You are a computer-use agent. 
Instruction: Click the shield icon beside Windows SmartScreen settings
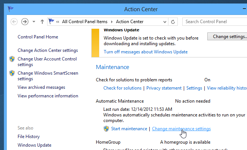pos(12,73)
